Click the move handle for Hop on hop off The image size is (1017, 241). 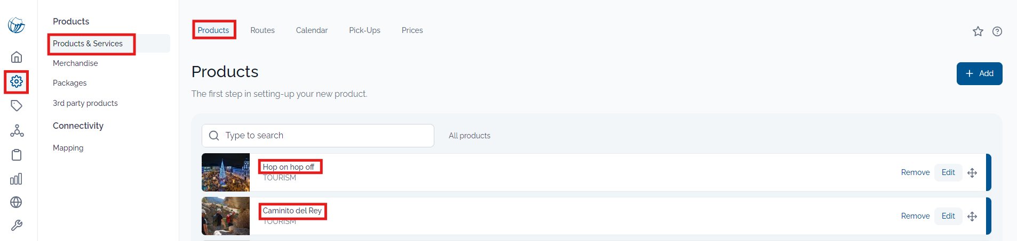(x=972, y=173)
